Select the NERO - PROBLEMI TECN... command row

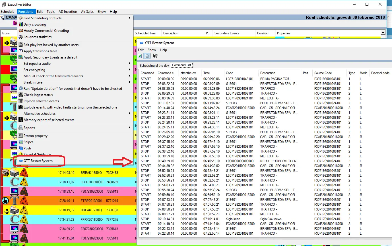278,161
